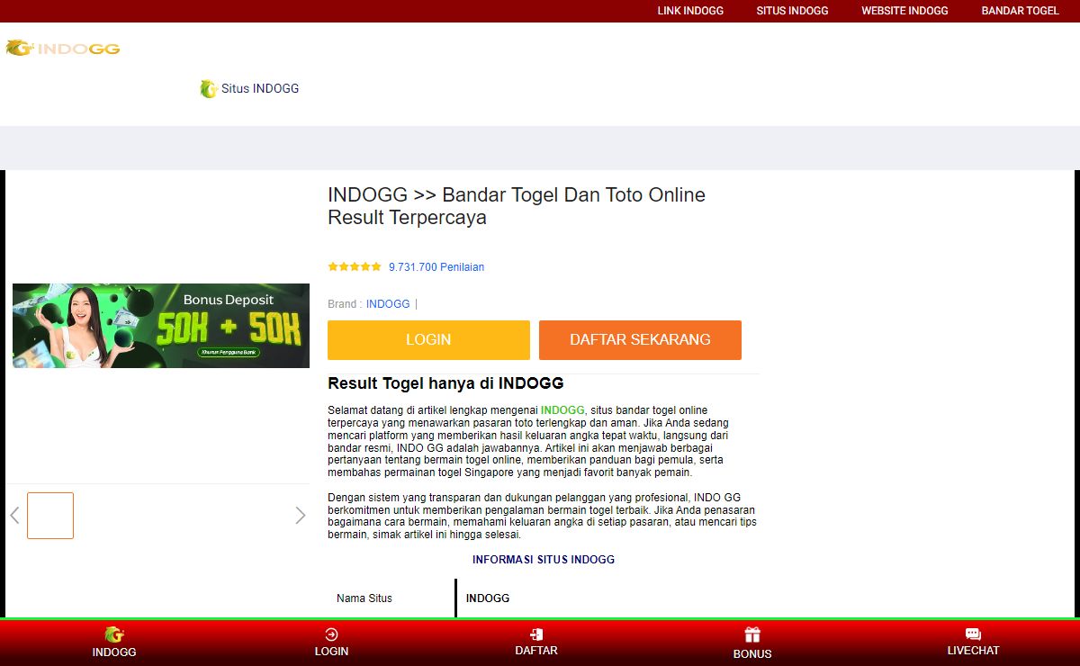The width and height of the screenshot is (1080, 666).
Task: Click the orange DAFTAR SEKARANG button
Action: click(x=640, y=340)
